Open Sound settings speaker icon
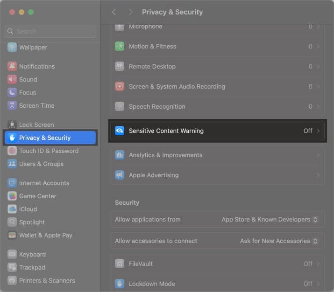The height and width of the screenshot is (292, 334). coord(12,80)
